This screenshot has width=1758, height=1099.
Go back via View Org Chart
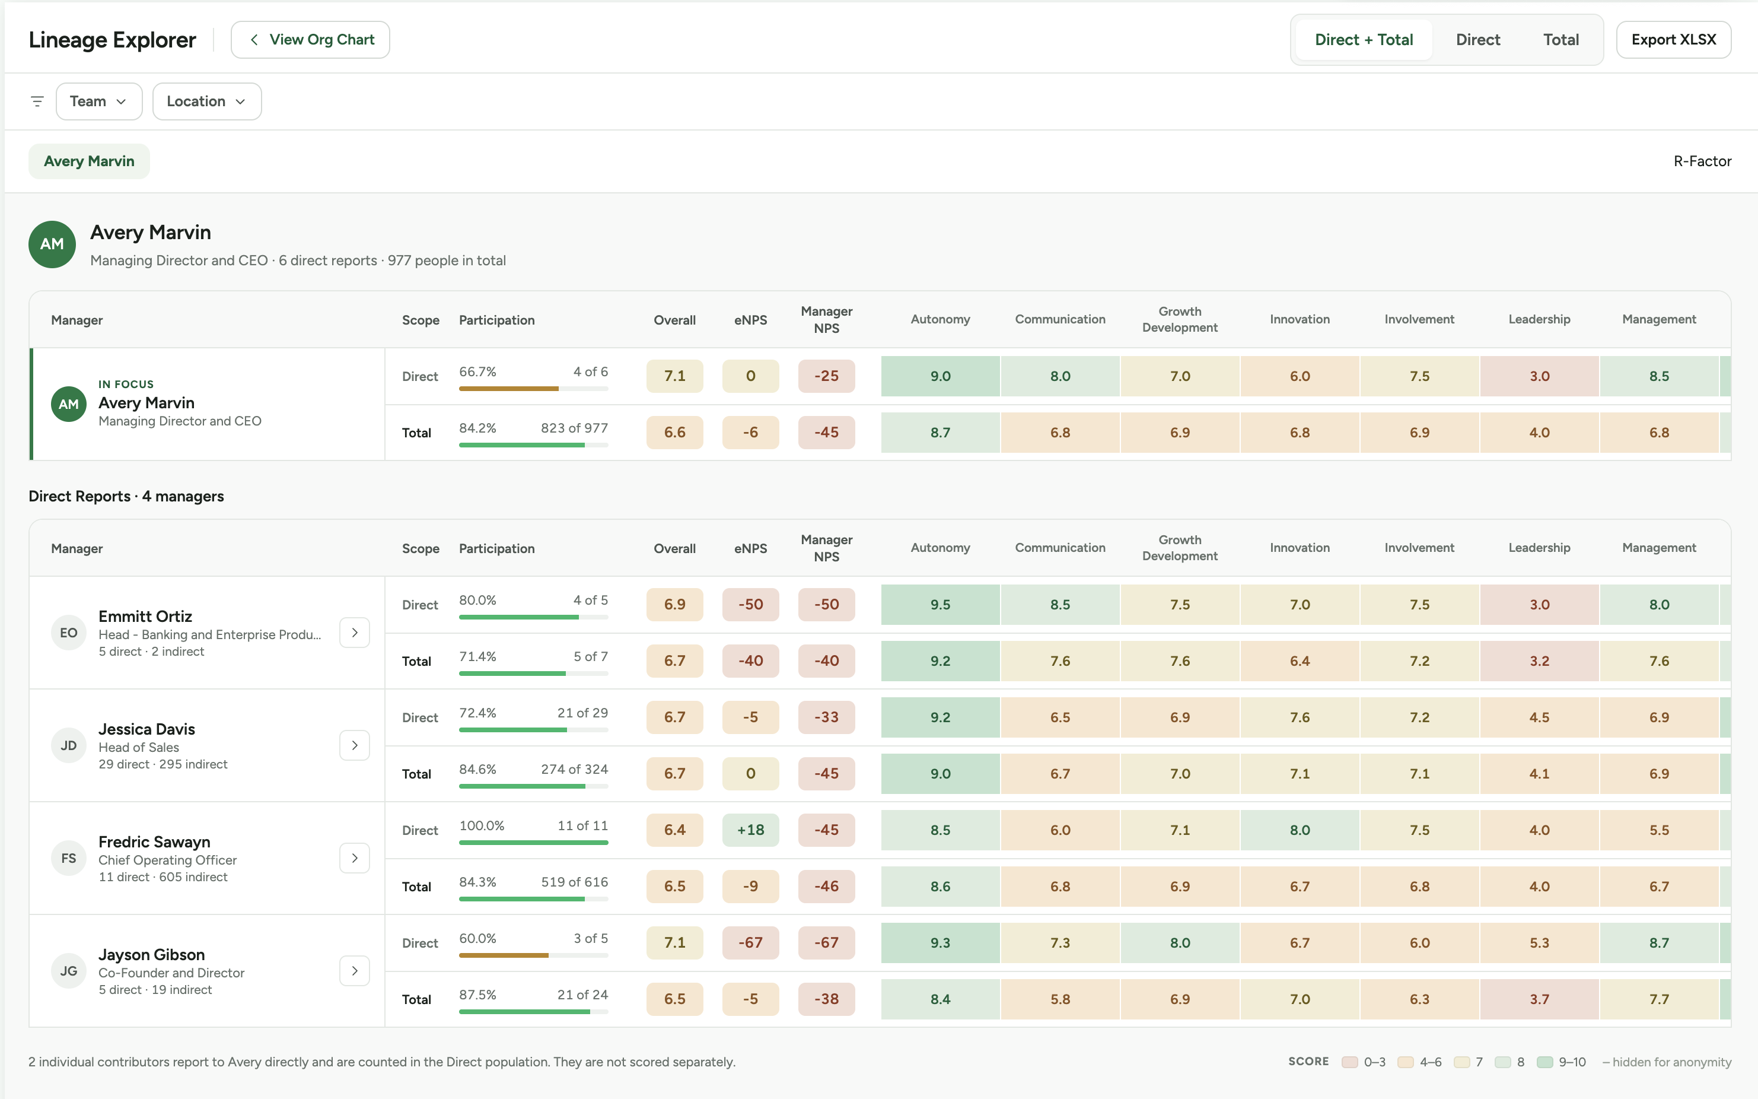point(310,40)
